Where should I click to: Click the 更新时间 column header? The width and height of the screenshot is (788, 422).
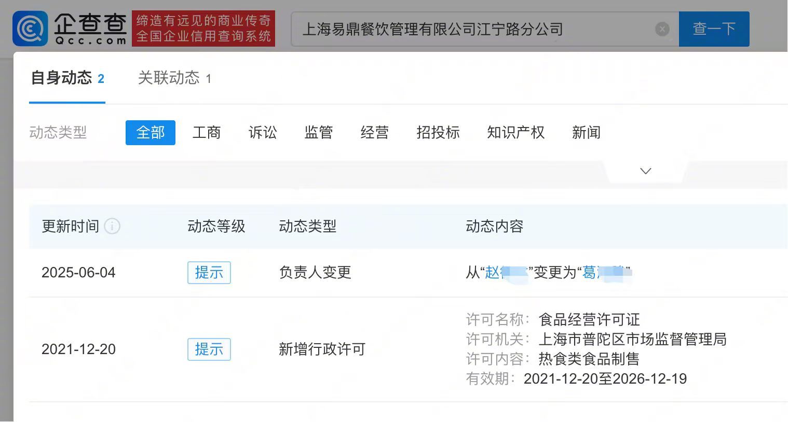pos(71,227)
